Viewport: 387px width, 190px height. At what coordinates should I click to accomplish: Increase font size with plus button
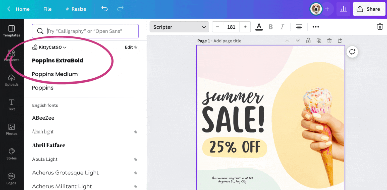(x=245, y=27)
